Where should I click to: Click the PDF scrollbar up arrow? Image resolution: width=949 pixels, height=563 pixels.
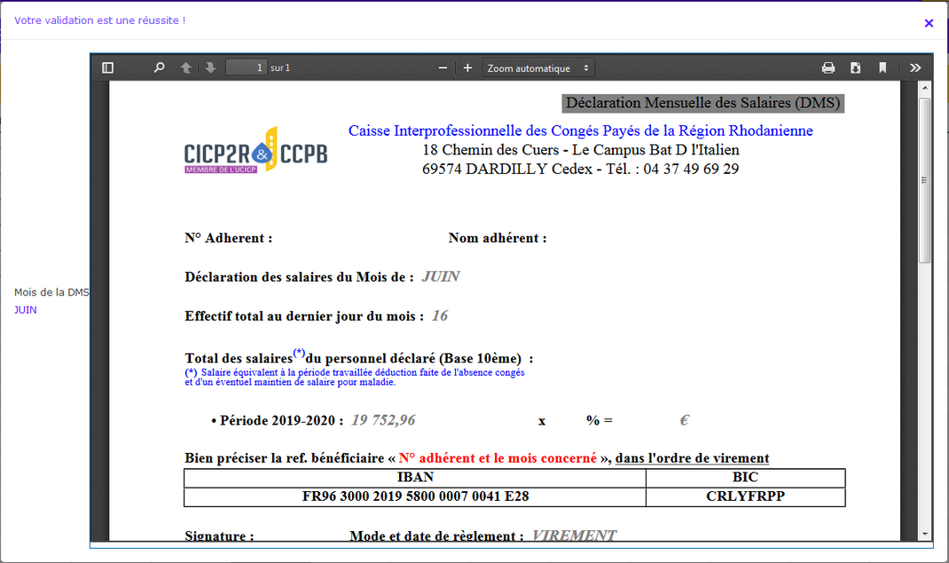(x=924, y=88)
